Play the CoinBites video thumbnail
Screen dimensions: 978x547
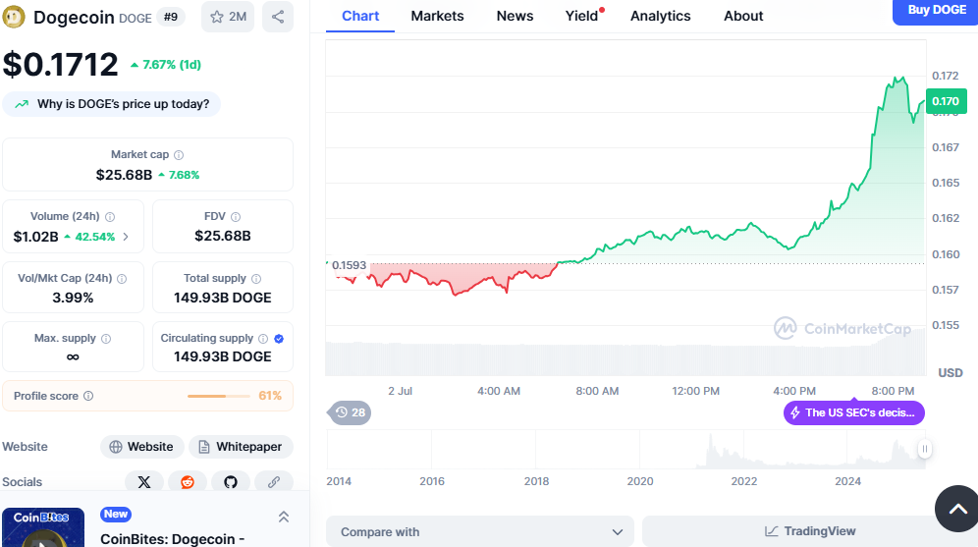[x=43, y=527]
